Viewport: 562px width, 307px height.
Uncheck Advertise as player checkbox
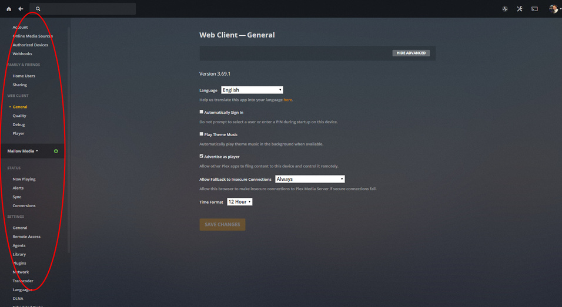point(202,156)
